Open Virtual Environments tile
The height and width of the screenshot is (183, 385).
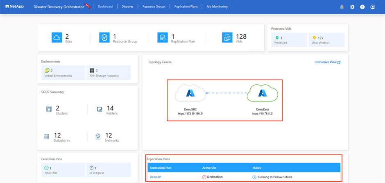[63, 73]
